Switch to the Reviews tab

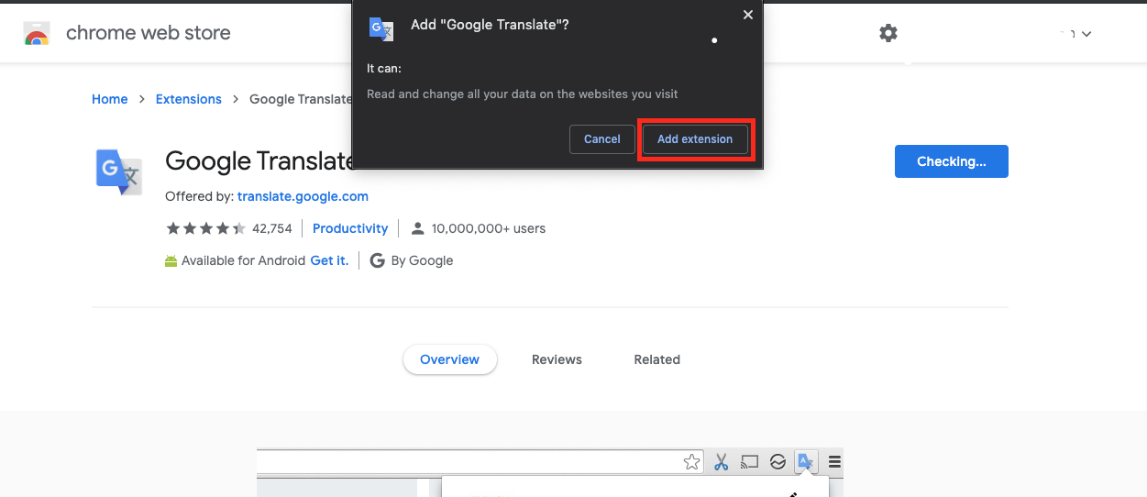coord(557,359)
